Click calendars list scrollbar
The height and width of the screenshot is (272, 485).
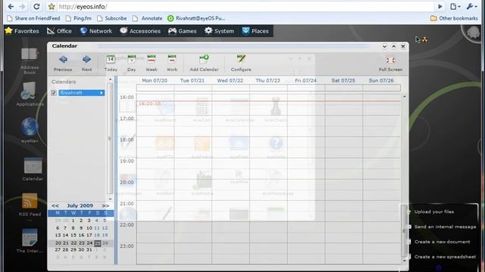(110, 138)
